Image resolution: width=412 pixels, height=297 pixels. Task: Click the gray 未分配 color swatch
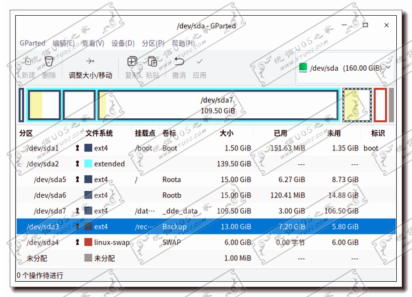88,258
